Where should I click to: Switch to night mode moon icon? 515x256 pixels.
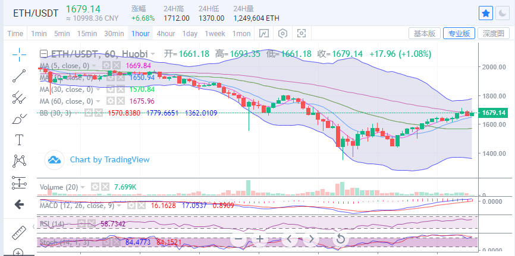503,13
